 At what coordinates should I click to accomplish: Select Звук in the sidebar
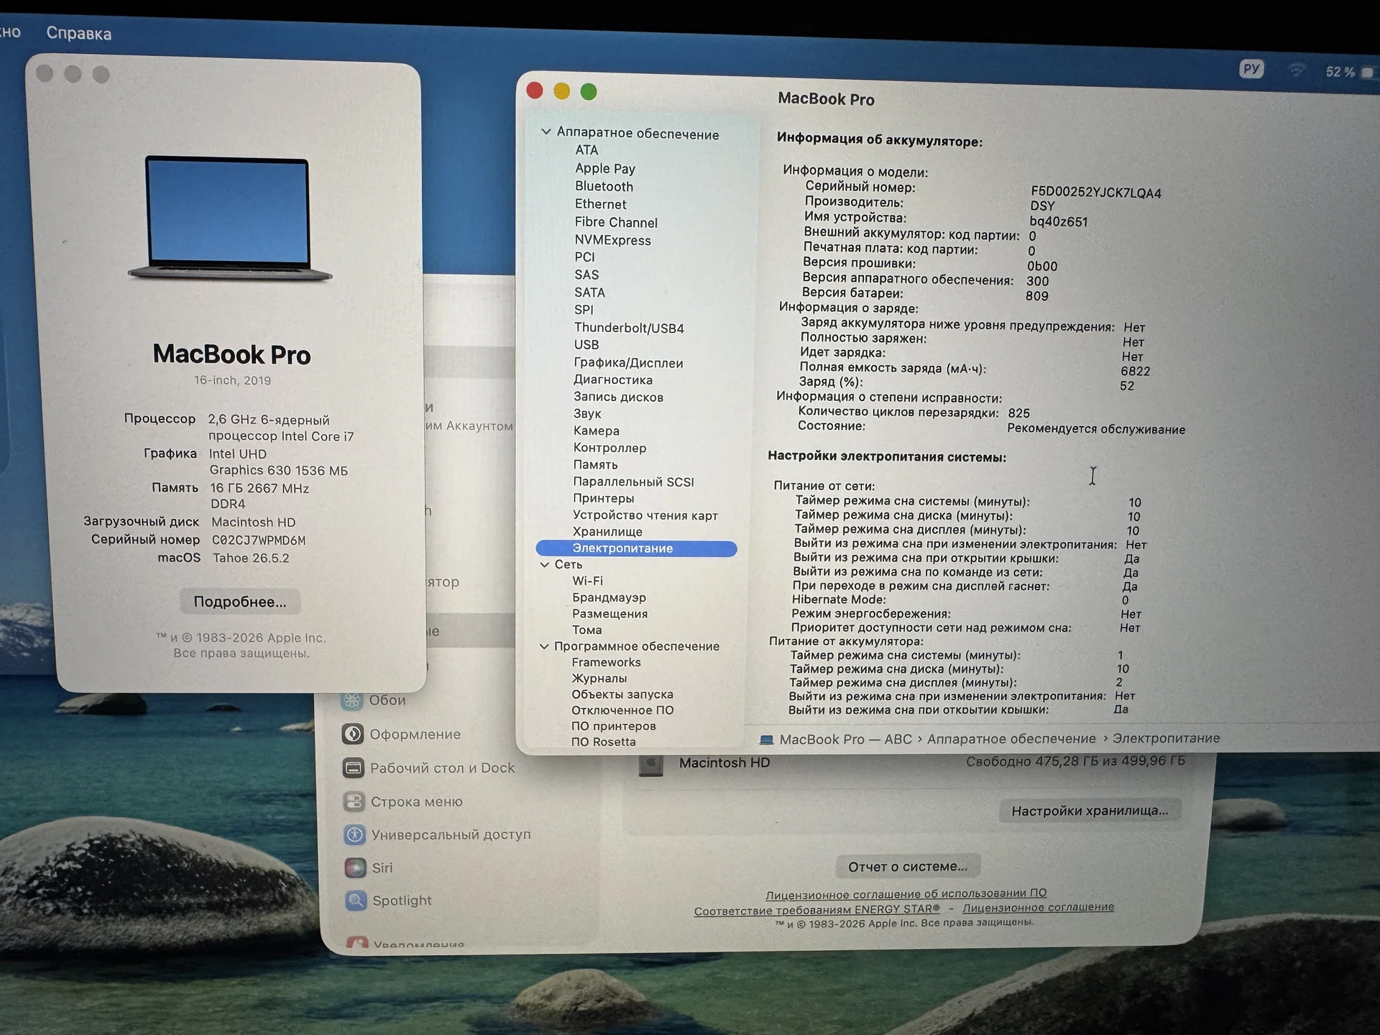tap(587, 414)
